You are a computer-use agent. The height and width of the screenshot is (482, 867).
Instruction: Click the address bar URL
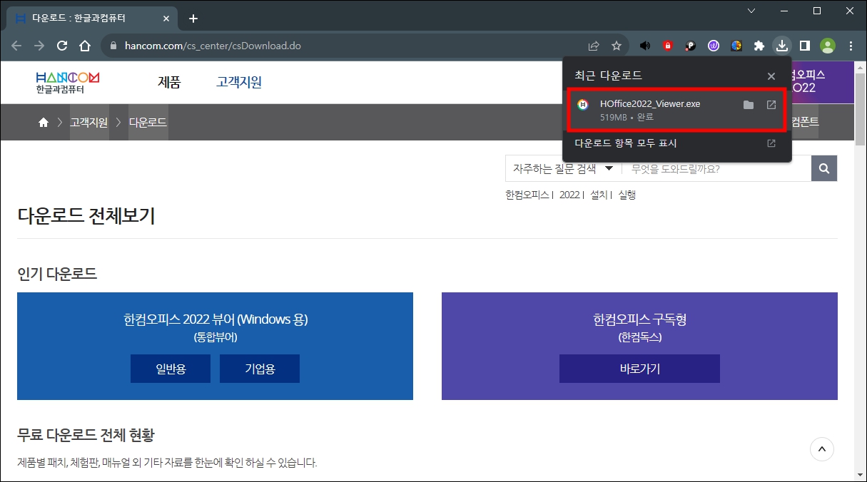pos(212,46)
